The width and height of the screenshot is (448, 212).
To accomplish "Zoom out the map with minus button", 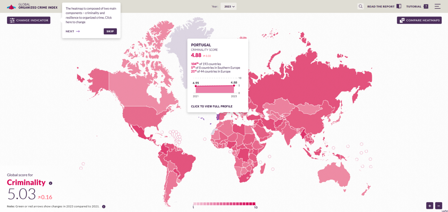I will [x=439, y=206].
